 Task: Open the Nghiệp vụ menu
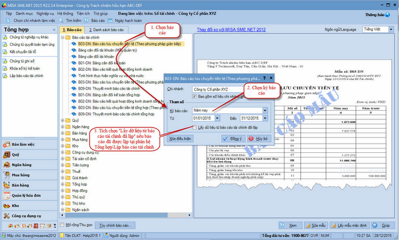[x=45, y=14]
